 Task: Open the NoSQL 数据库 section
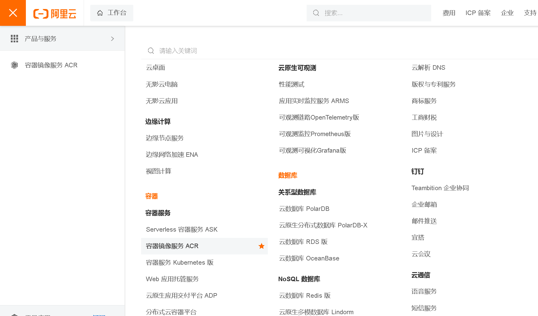coord(299,279)
